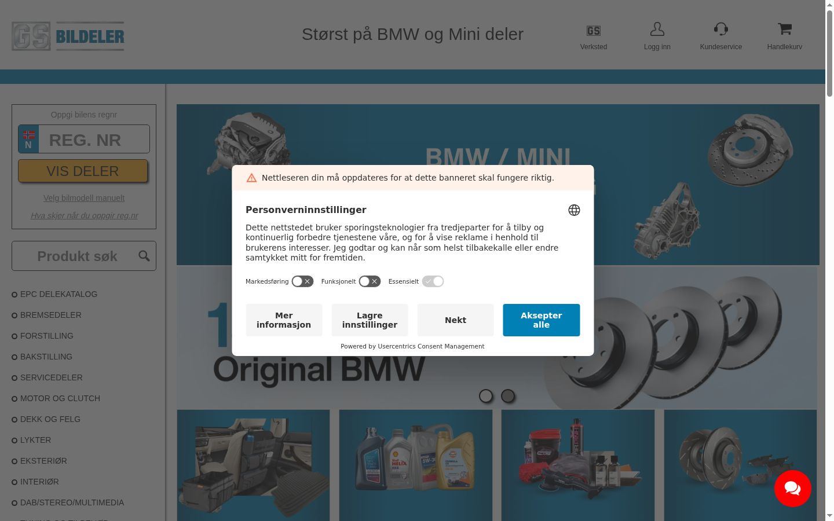Click Powered by Usercentrics Consent Management text

tap(412, 346)
